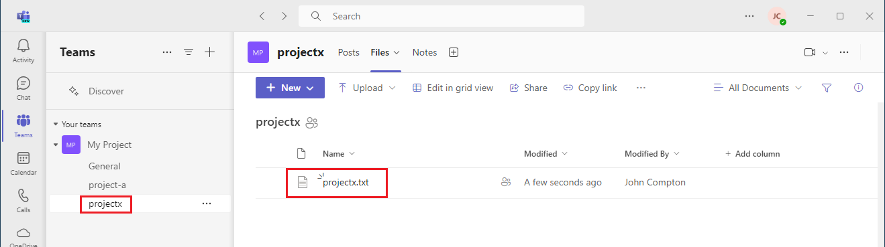Click the create or join team plus icon

pyautogui.click(x=209, y=52)
